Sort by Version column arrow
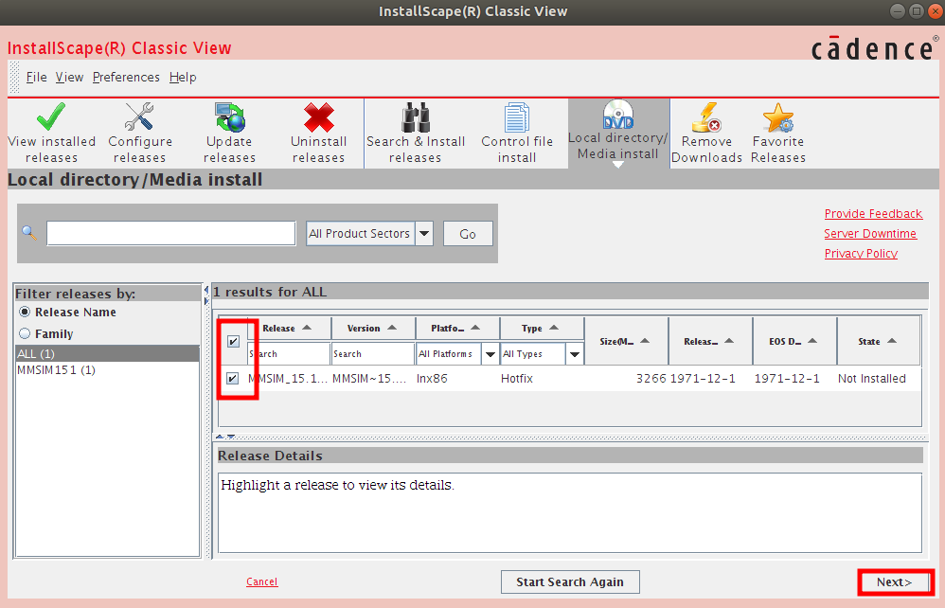The width and height of the screenshot is (945, 608). [x=392, y=328]
